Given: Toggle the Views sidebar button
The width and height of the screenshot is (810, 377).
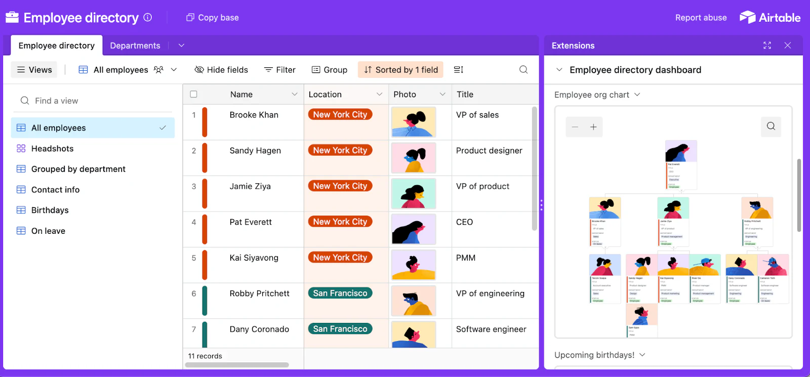Looking at the screenshot, I should [x=34, y=70].
